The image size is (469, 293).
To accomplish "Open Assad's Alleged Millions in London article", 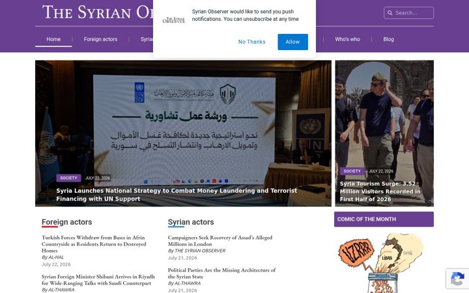I will click(220, 241).
